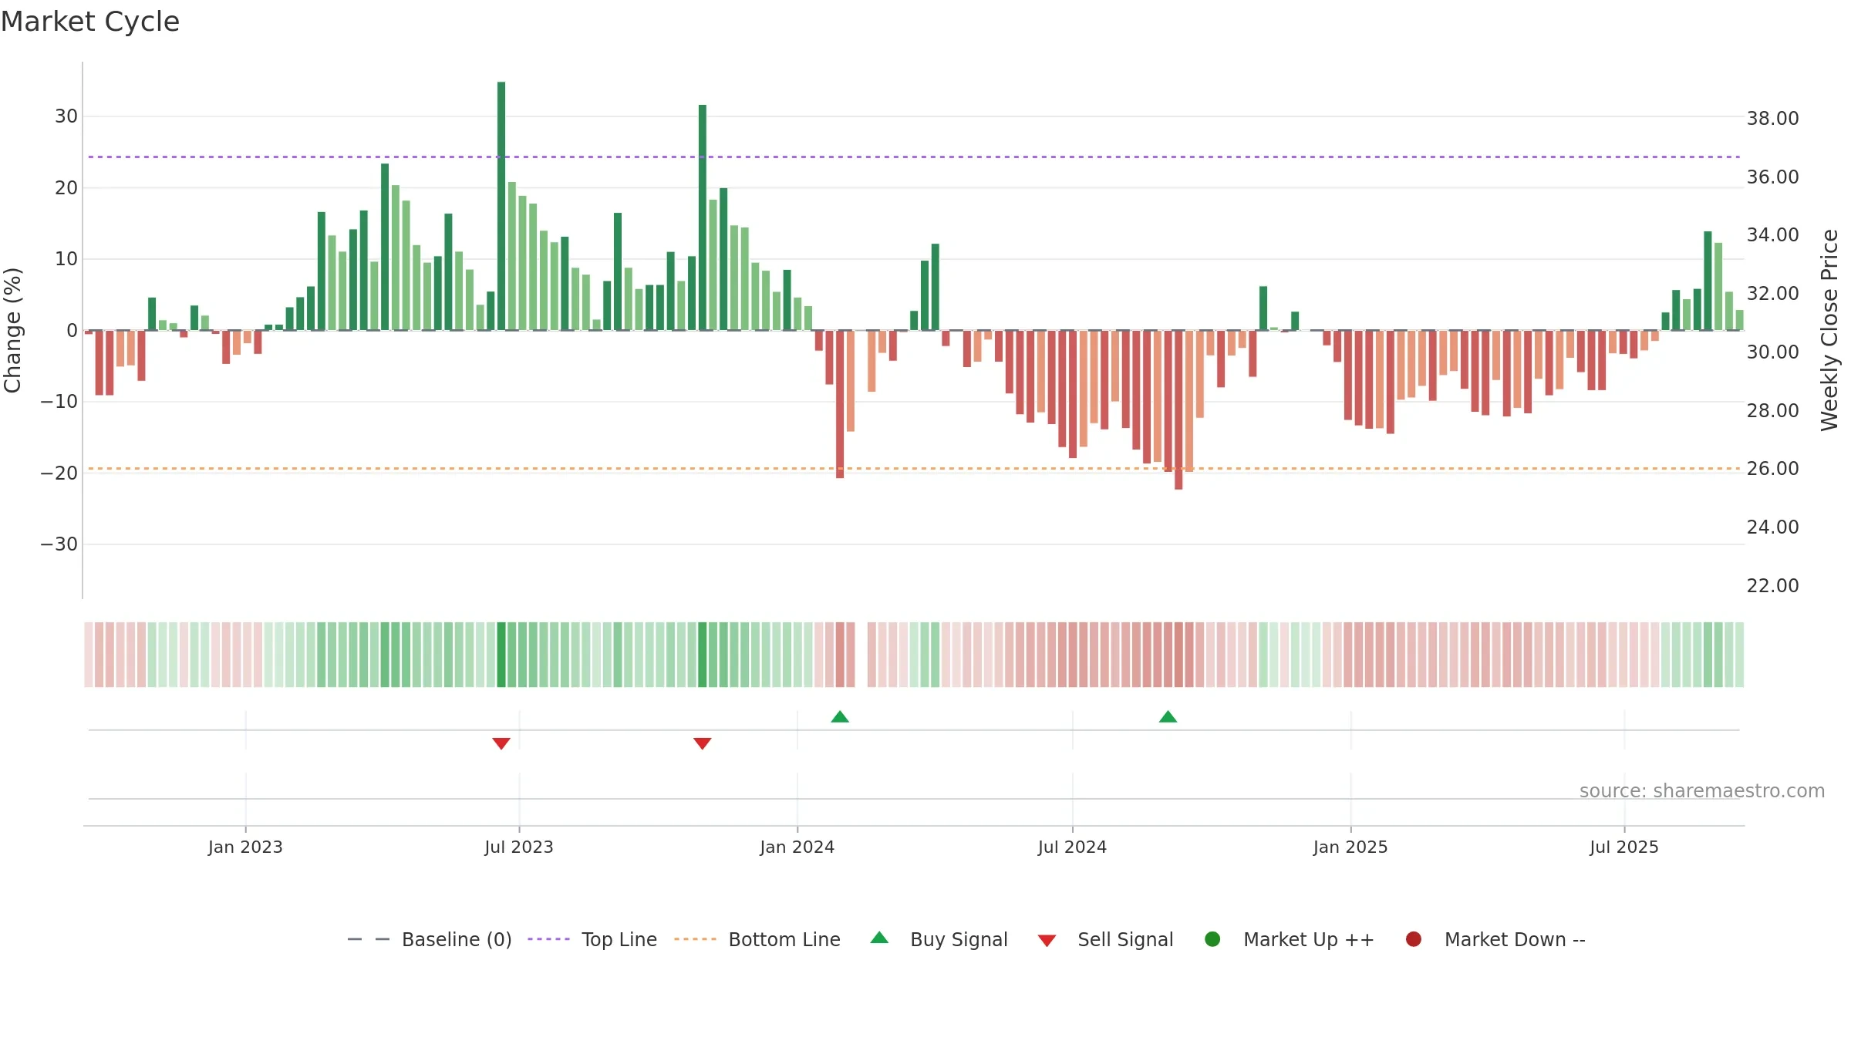Click the green Market Up circle in legend
This screenshot has height=1041, width=1851.
pos(1212,939)
